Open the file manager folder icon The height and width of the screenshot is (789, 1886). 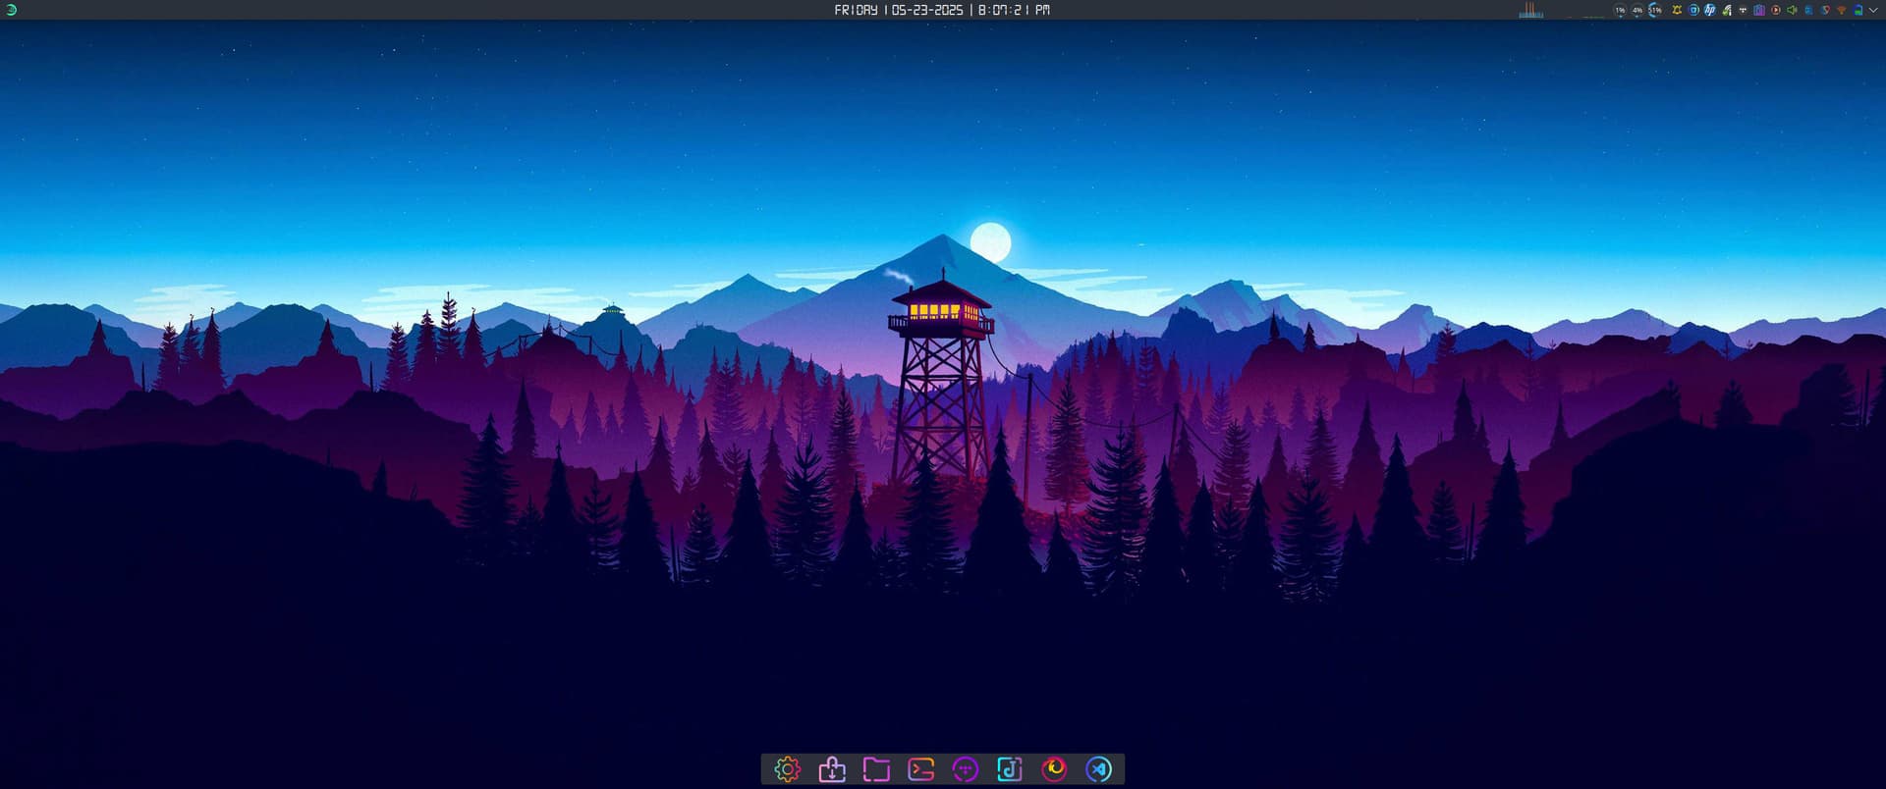pyautogui.click(x=876, y=769)
